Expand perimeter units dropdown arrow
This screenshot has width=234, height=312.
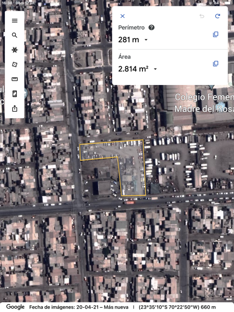point(146,40)
